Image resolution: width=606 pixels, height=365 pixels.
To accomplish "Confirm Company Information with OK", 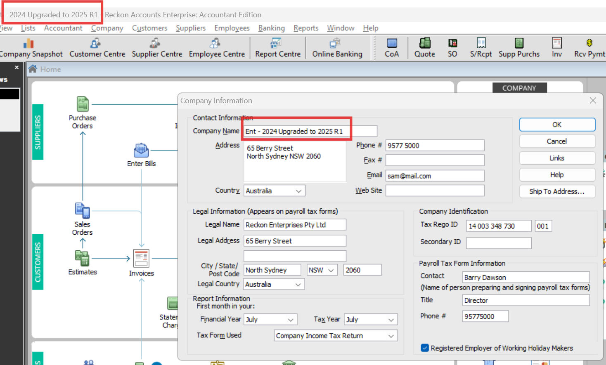I will click(x=557, y=125).
